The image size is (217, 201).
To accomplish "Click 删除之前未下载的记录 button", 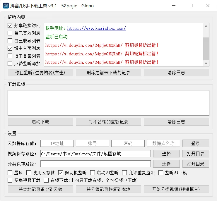I will (108, 73).
